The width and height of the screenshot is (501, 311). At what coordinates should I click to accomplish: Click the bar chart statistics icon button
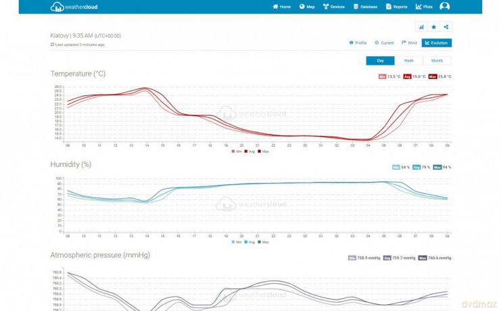tap(421, 27)
